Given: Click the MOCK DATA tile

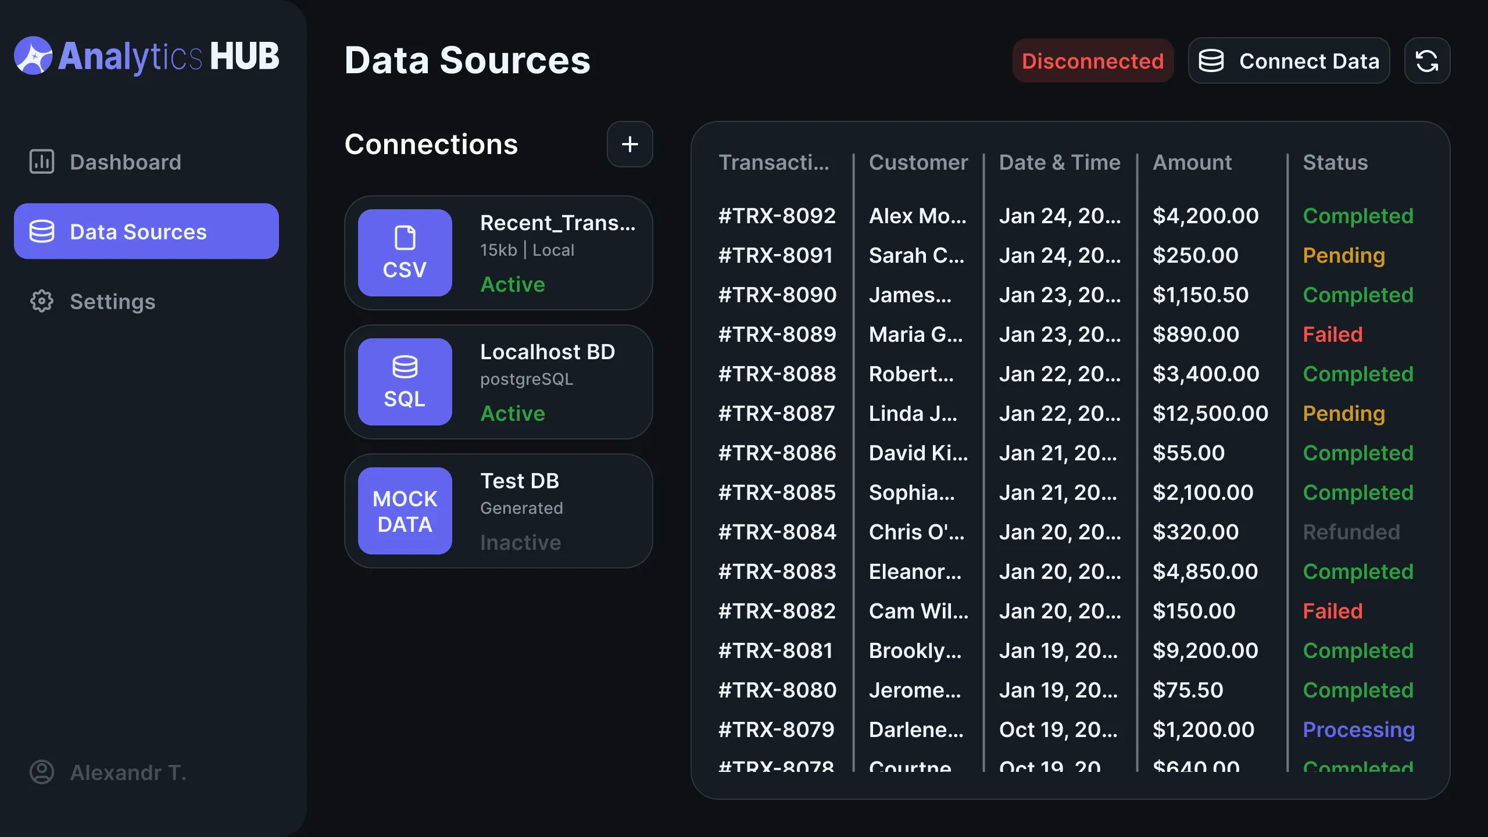Looking at the screenshot, I should (405, 511).
